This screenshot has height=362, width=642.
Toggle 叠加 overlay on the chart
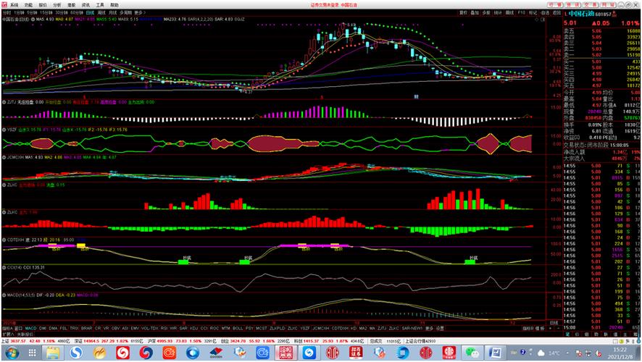[475, 13]
